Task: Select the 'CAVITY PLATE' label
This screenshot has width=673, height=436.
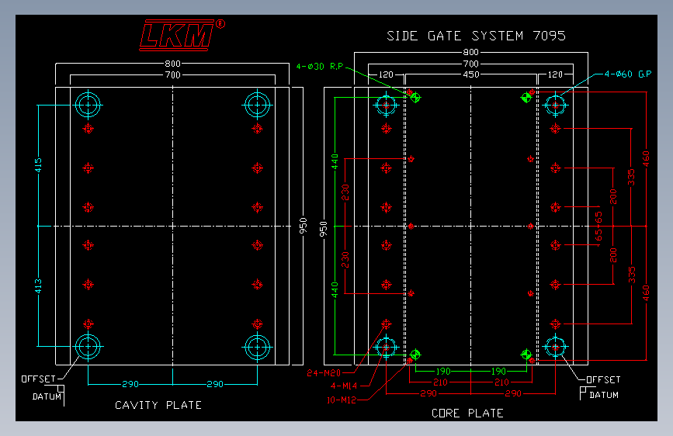Action: tap(158, 405)
